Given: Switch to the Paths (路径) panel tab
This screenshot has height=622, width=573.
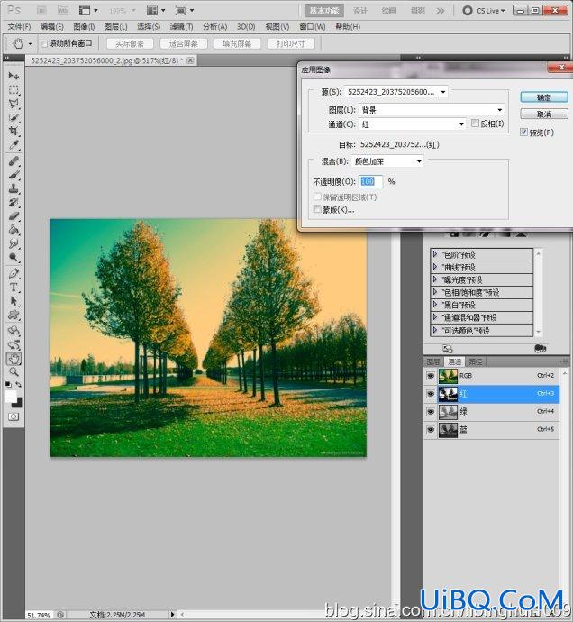Looking at the screenshot, I should 476,361.
